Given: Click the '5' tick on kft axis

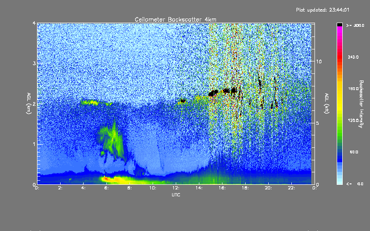Looking at the screenshot, I should pyautogui.click(x=317, y=123).
